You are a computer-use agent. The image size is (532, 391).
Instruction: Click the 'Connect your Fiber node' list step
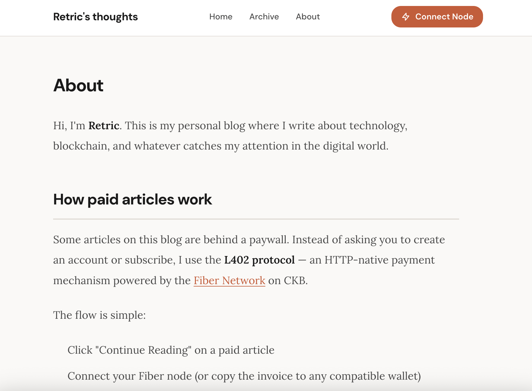coord(130,376)
